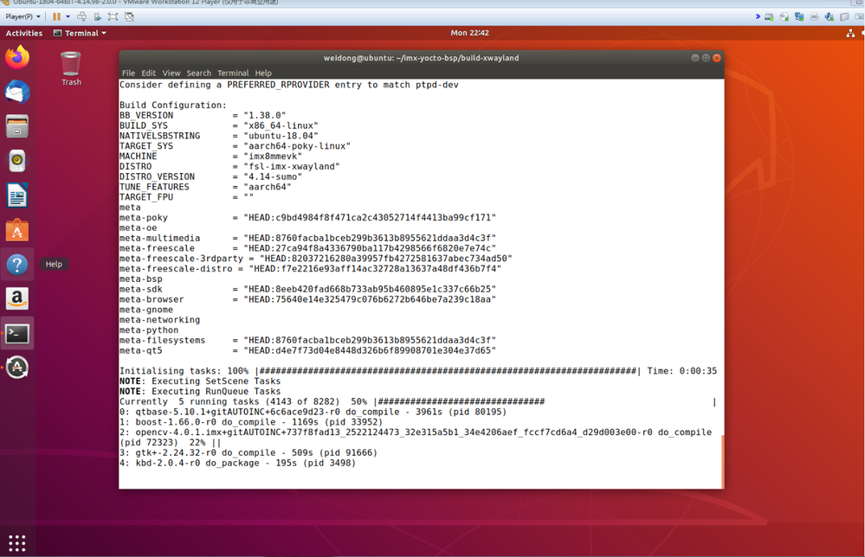Open the Search menu in terminal
Screen dimensions: 865x557
(198, 73)
